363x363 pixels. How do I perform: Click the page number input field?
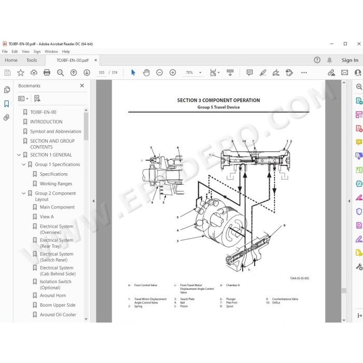tap(102, 73)
